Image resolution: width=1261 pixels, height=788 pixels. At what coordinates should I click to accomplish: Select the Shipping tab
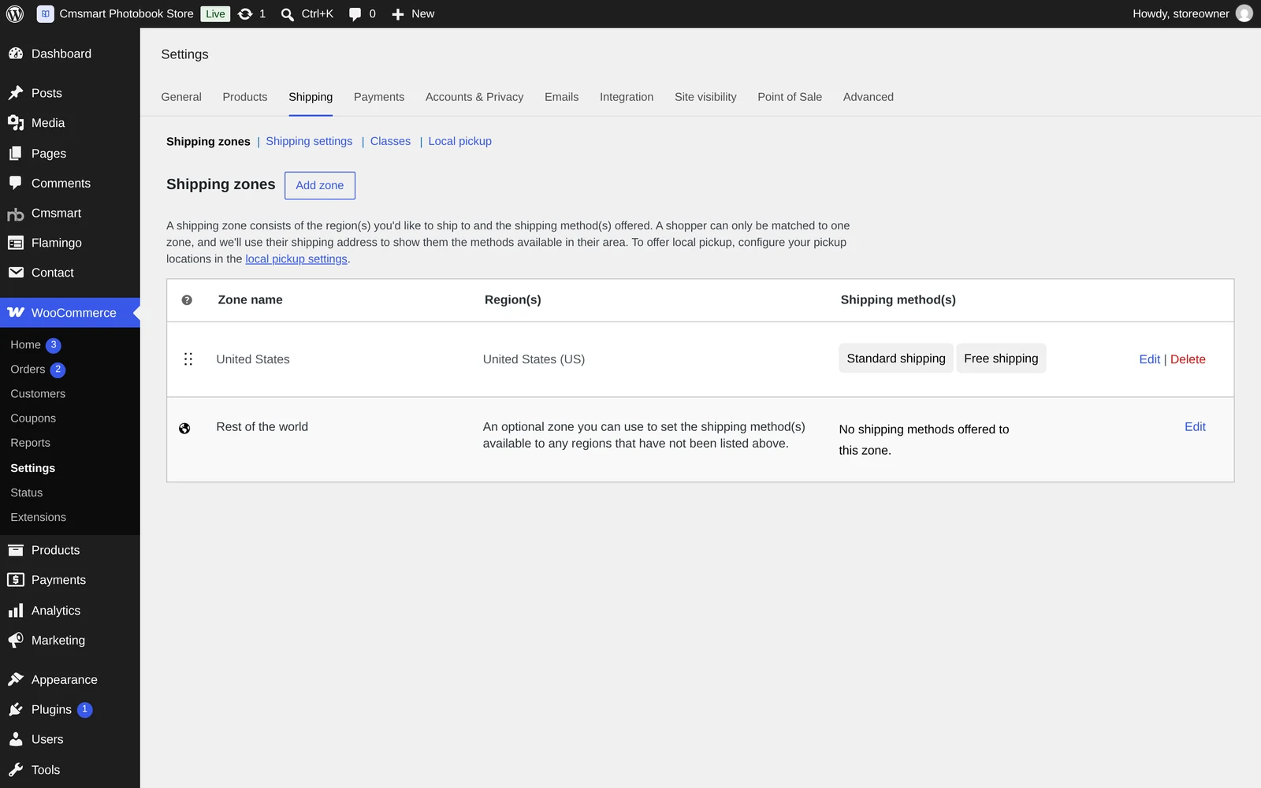coord(311,97)
